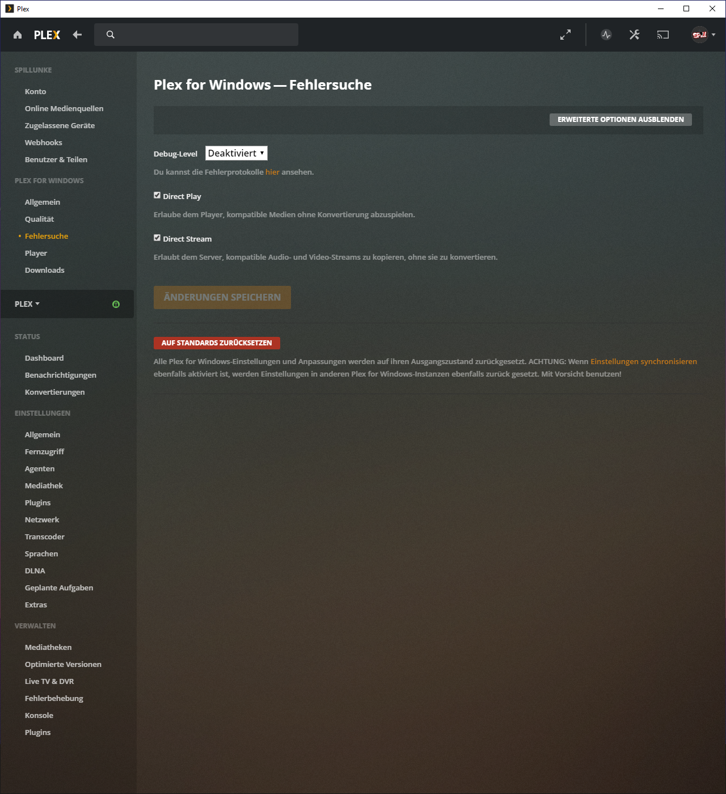Open Mediathek settings

(x=44, y=485)
